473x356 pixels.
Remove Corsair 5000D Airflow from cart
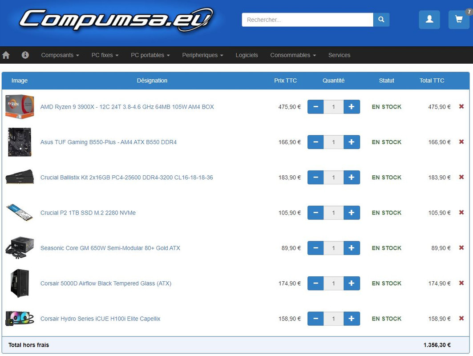[461, 283]
